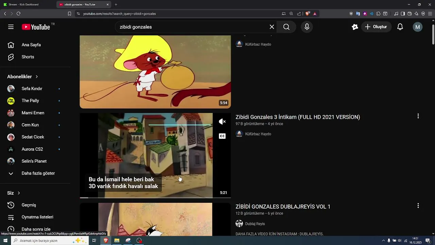
Task: Open the Leo AI sparkle icon in toolbar
Action: 416,14
